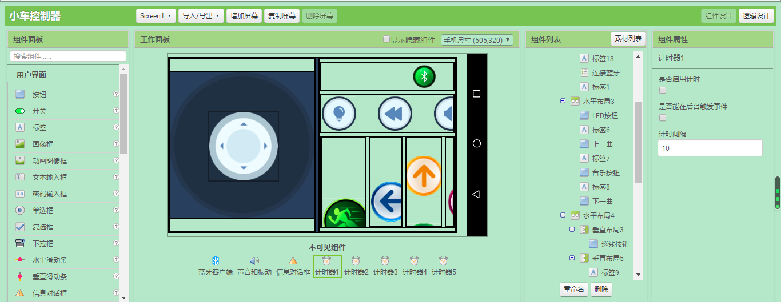Screen dimensions: 781x302
Task: Open the 导入/导出 menu
Action: (201, 16)
